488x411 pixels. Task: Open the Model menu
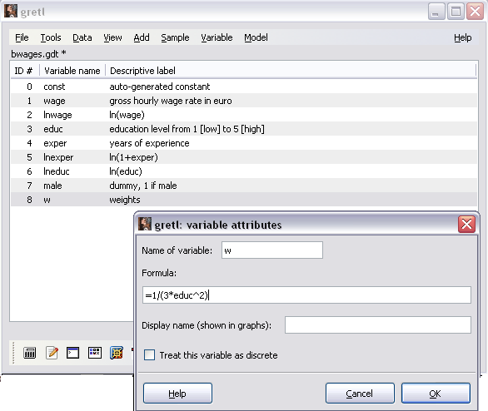256,37
